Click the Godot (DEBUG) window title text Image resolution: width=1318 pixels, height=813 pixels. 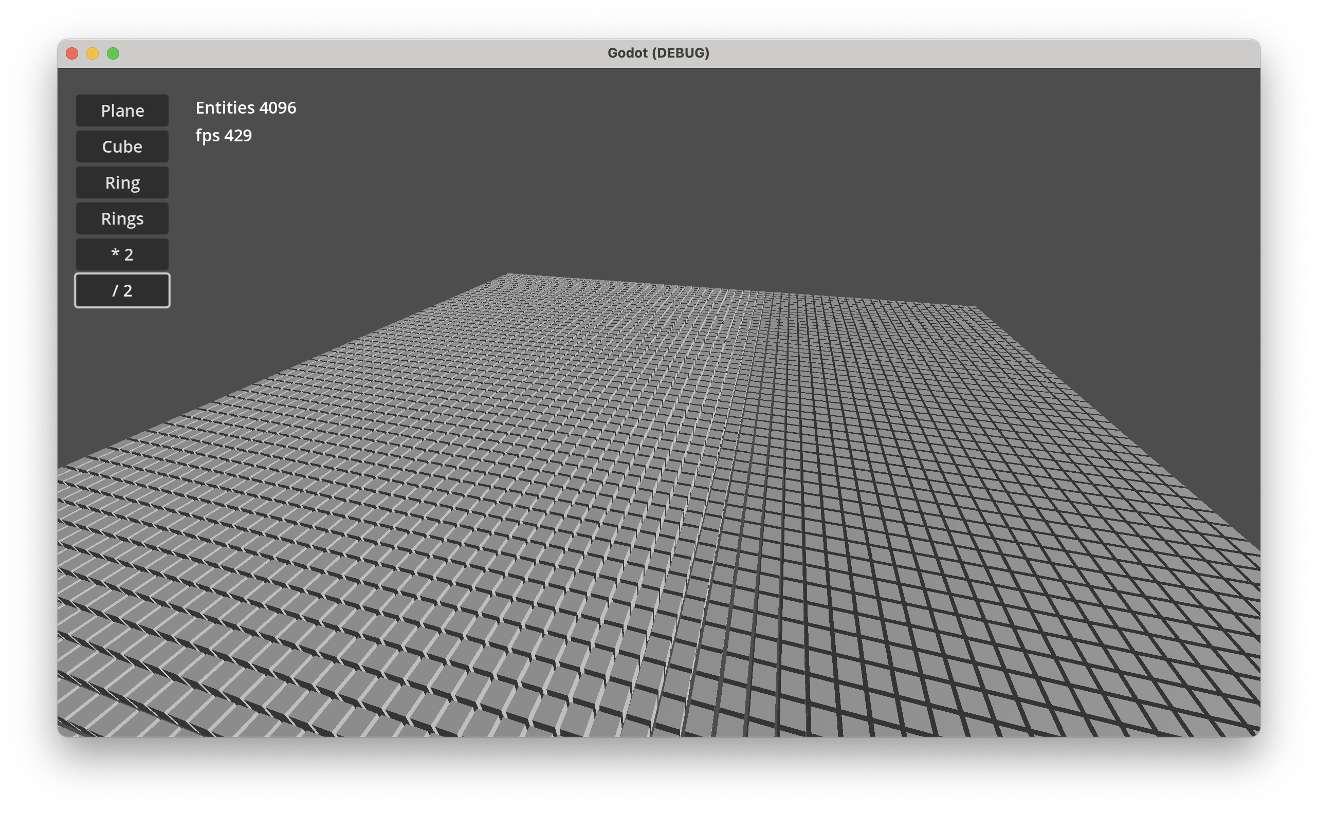pyautogui.click(x=658, y=53)
